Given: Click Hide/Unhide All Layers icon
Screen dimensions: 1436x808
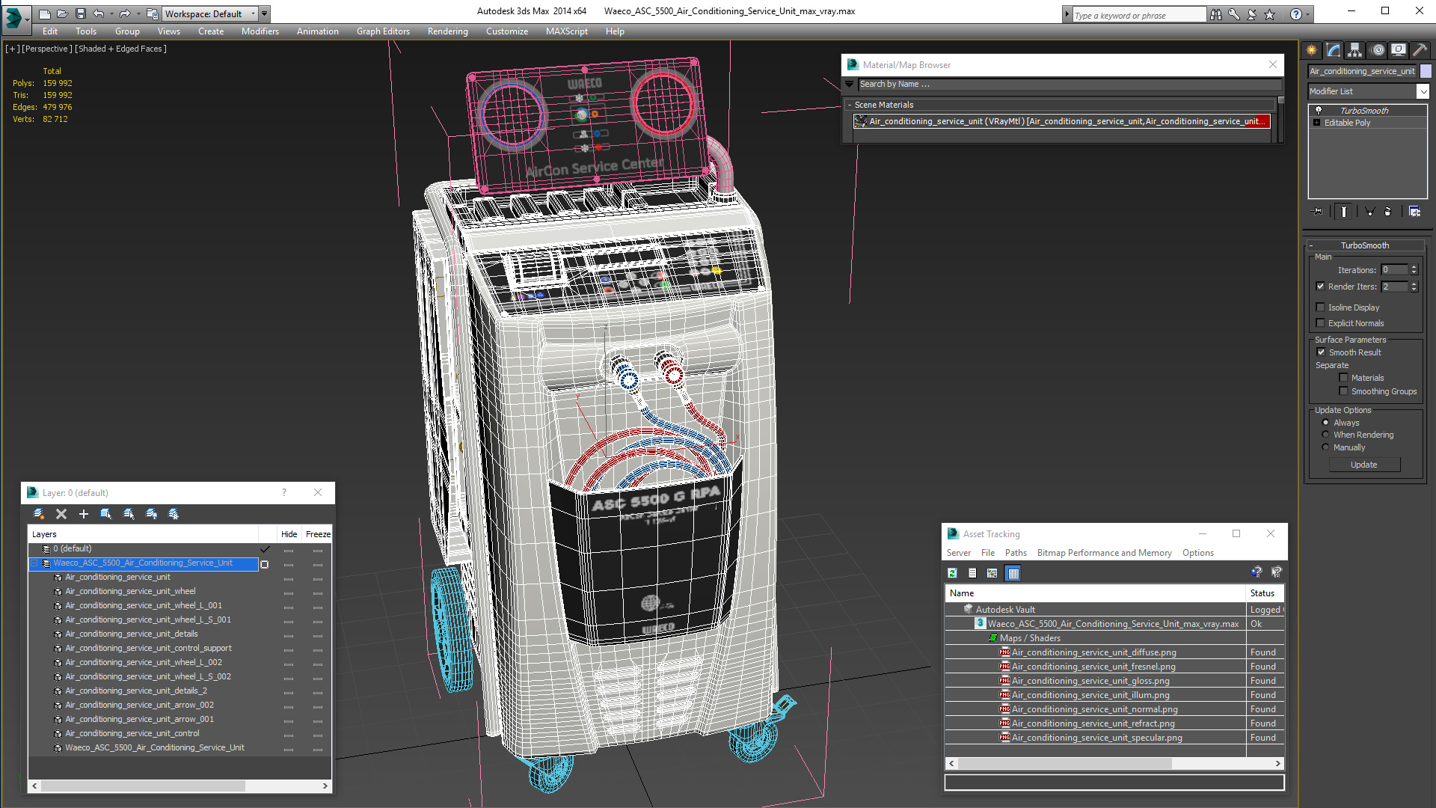Looking at the screenshot, I should click(x=151, y=514).
